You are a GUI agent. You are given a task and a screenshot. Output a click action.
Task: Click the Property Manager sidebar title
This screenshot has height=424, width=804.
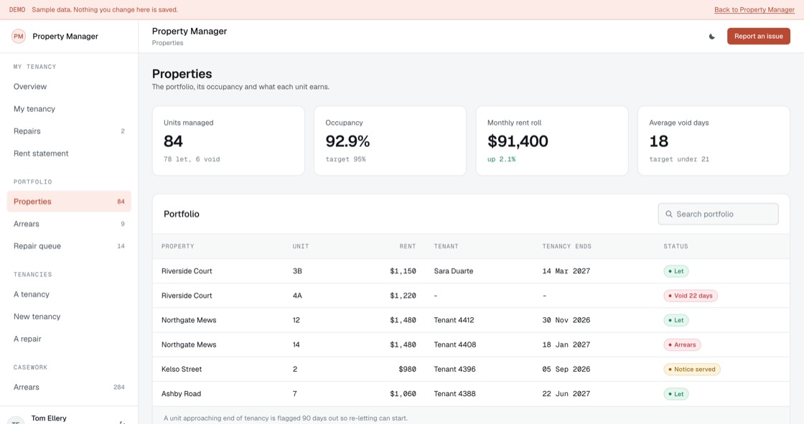pos(65,37)
